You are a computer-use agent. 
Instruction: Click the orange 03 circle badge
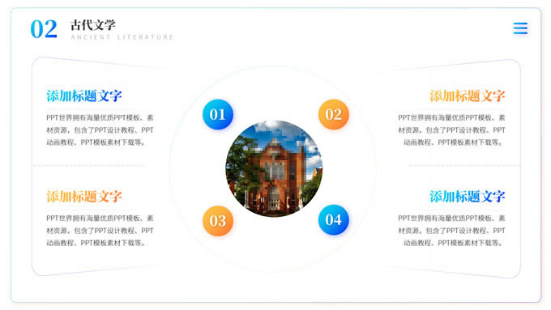click(x=217, y=220)
